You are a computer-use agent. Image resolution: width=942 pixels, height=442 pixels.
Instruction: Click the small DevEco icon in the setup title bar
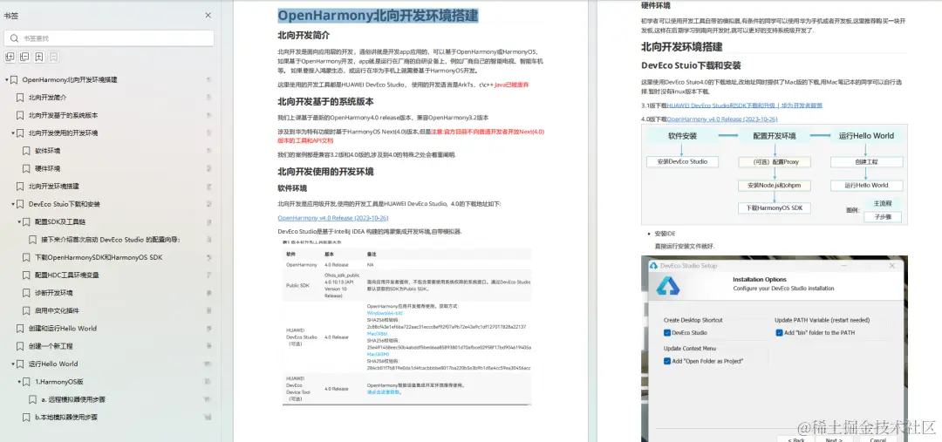[653, 265]
